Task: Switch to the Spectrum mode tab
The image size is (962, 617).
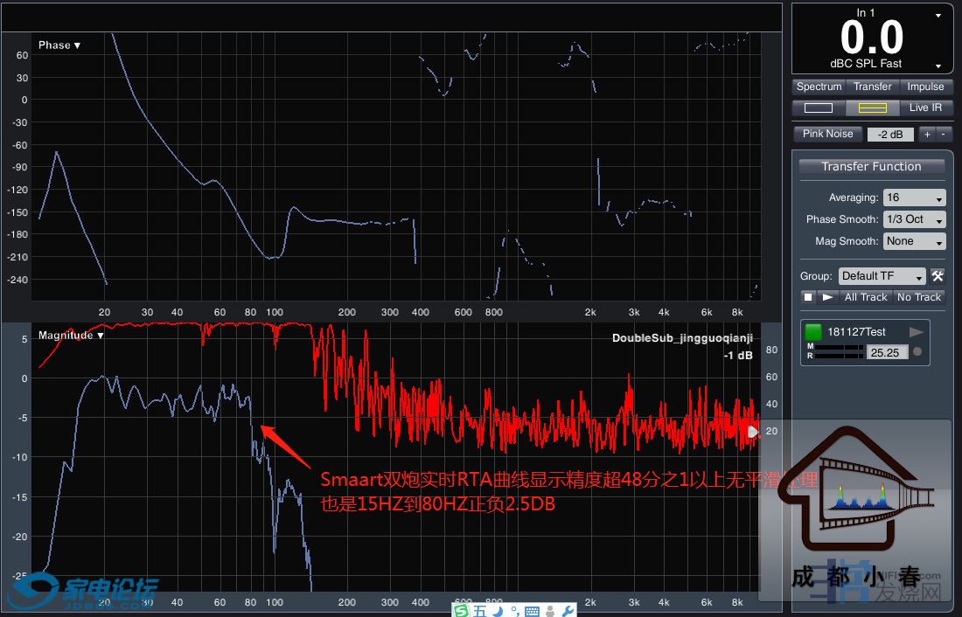Action: click(819, 87)
